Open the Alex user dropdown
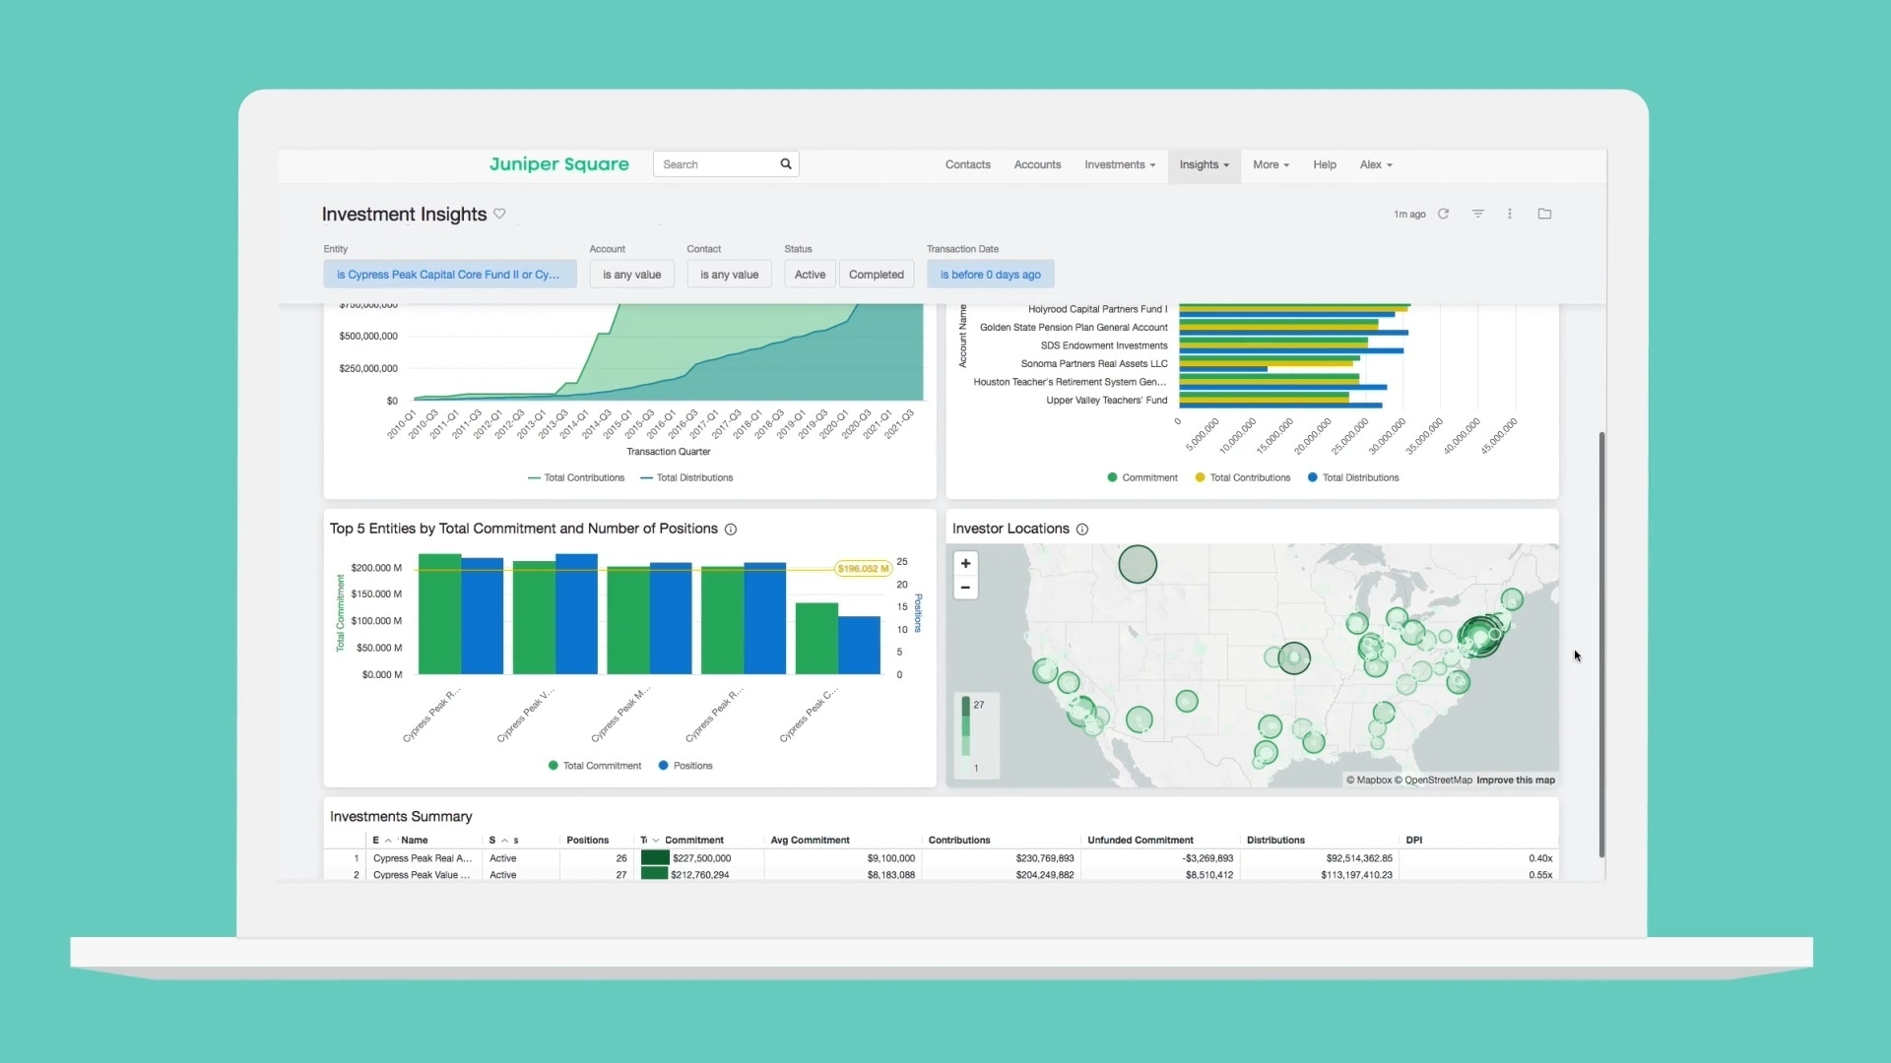This screenshot has height=1063, width=1891. coord(1375,164)
